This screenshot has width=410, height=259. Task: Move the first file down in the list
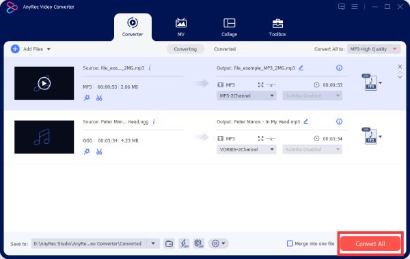coord(400,77)
